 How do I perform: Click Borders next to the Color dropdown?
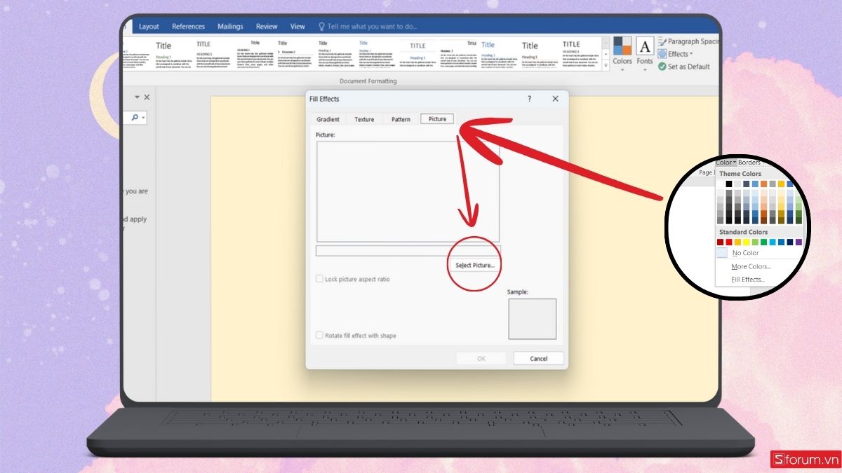click(749, 163)
